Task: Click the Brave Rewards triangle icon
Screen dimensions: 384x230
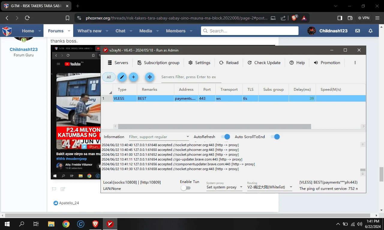Action: tap(304, 18)
